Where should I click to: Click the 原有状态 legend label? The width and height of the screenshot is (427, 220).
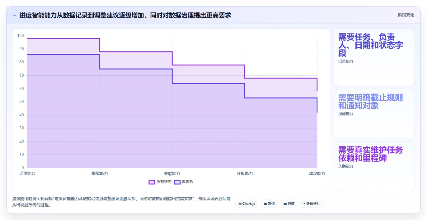click(x=164, y=182)
